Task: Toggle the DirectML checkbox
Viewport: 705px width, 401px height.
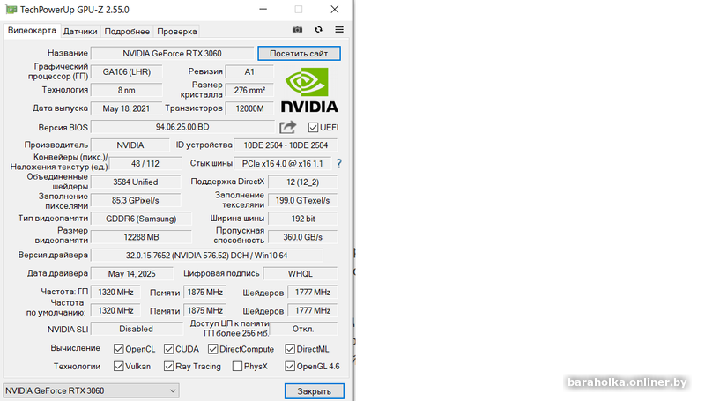Action: (x=290, y=349)
